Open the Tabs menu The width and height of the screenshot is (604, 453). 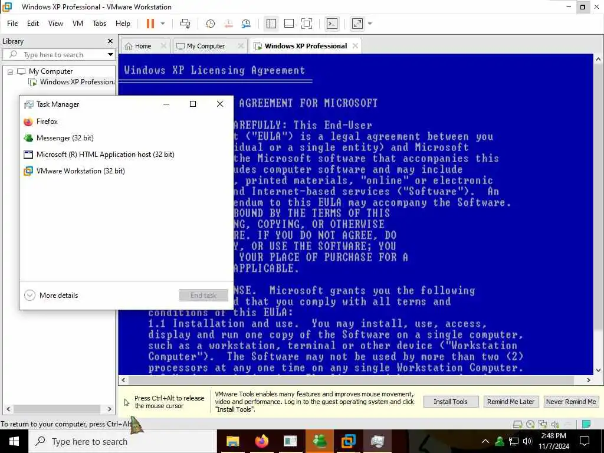(99, 24)
